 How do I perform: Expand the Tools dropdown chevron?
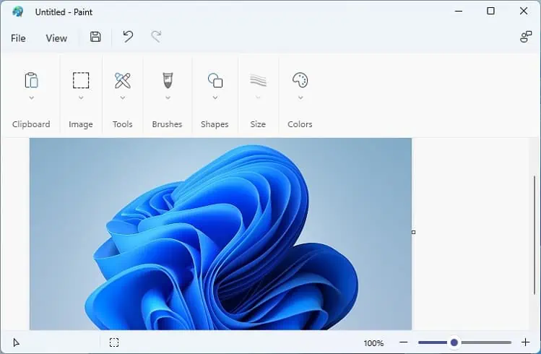click(123, 98)
